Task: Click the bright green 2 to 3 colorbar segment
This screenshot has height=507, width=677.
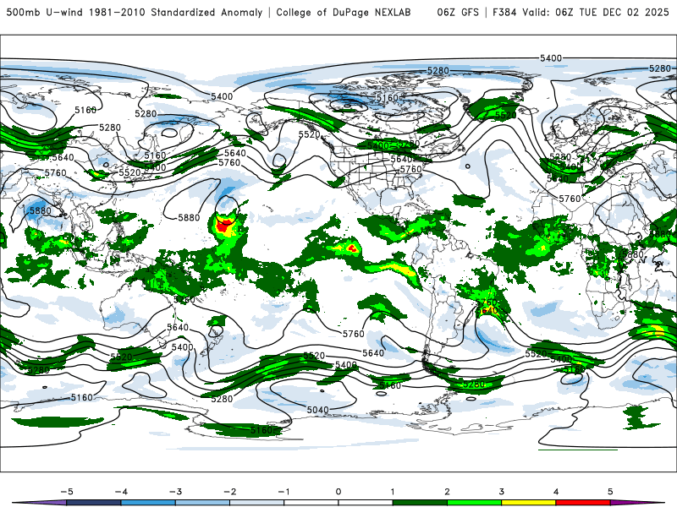Action: click(474, 503)
